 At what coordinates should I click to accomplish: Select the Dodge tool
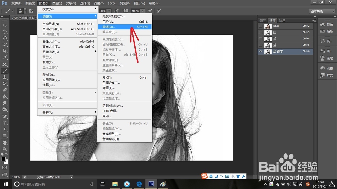point(4,109)
